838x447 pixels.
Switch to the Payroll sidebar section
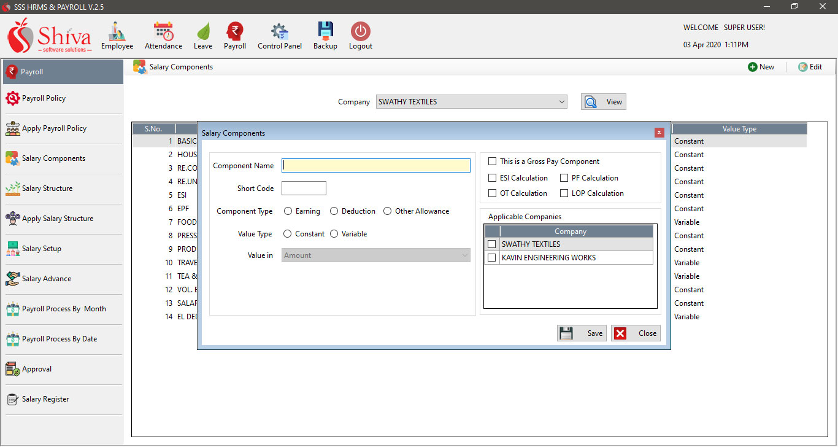click(31, 72)
